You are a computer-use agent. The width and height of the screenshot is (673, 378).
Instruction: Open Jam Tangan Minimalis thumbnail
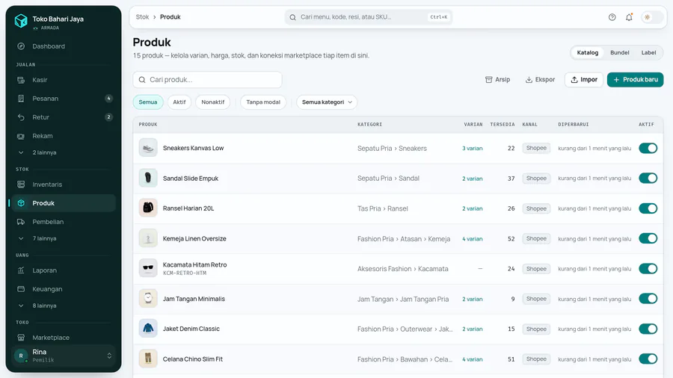pyautogui.click(x=148, y=299)
